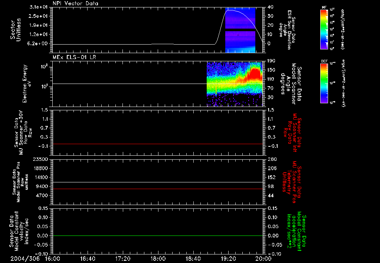This screenshot has width=380, height=263.
Task: Click the "16:40" time axis label
Action: click(x=88, y=259)
